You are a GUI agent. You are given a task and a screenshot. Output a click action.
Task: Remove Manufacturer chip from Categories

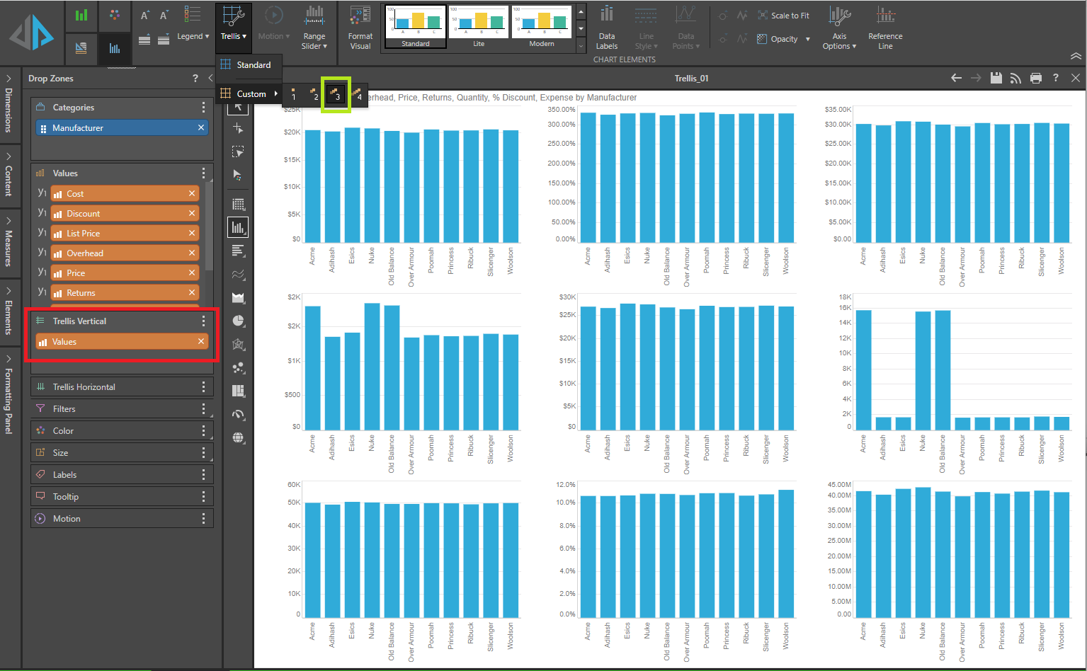pyautogui.click(x=201, y=127)
